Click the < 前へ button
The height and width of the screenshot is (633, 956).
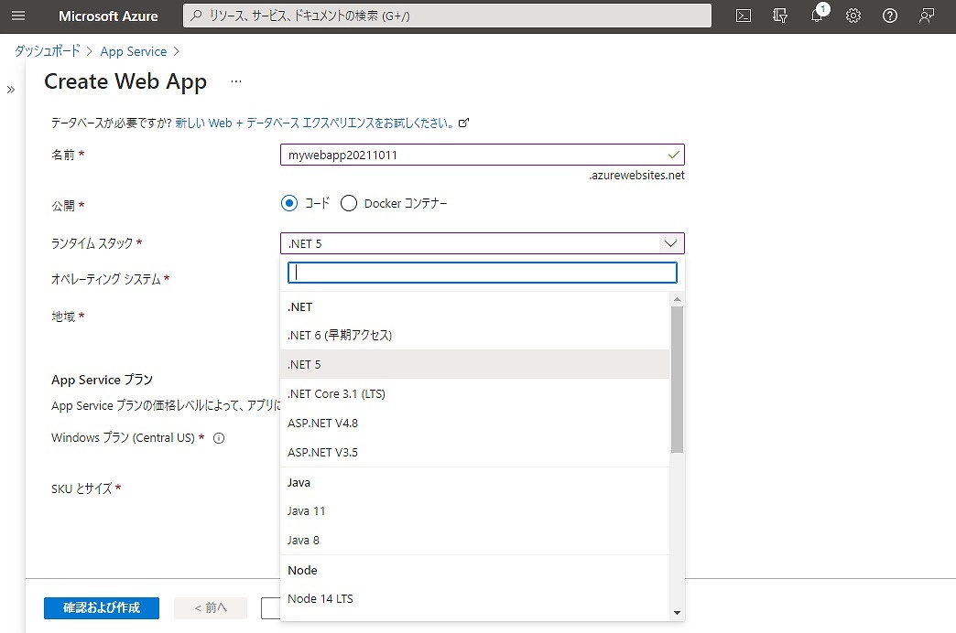point(211,607)
